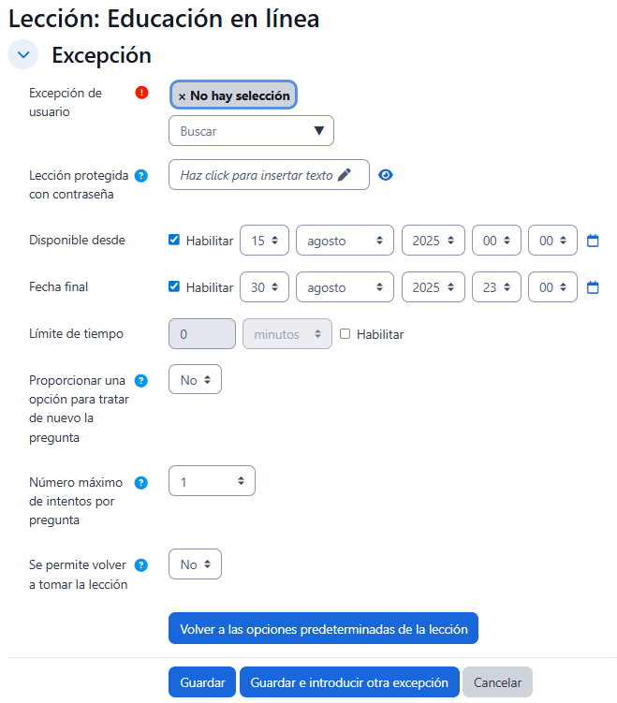
Task: Open month dropdown for Disponible desde
Action: (x=345, y=241)
